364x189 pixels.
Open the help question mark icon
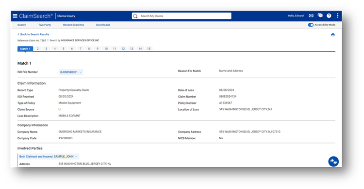point(329,16)
